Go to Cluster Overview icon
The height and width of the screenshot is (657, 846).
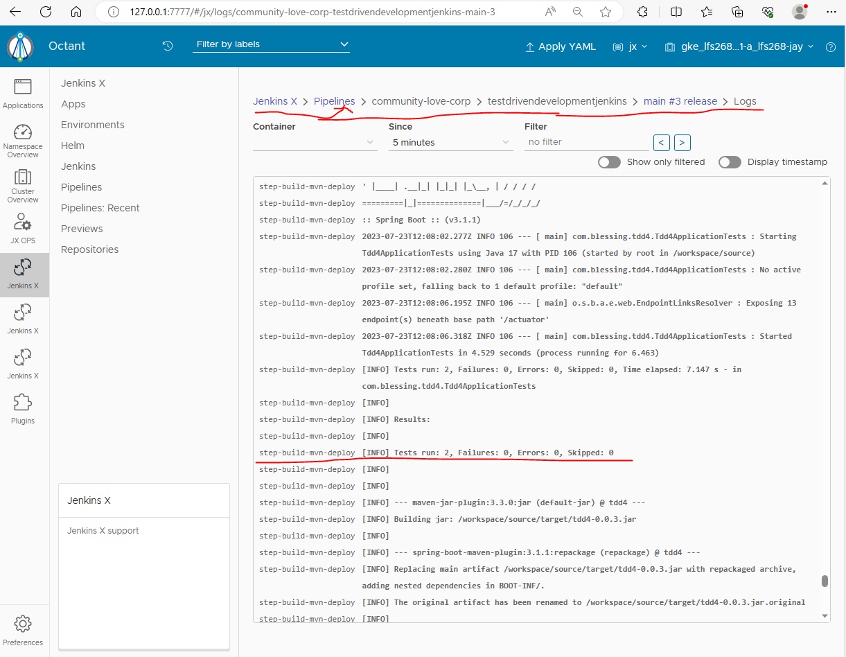point(23,185)
